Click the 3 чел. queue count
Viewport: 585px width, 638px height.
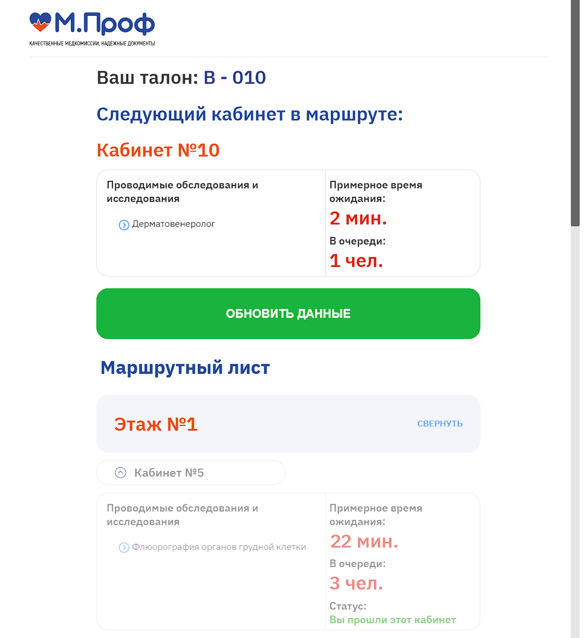coord(356,583)
